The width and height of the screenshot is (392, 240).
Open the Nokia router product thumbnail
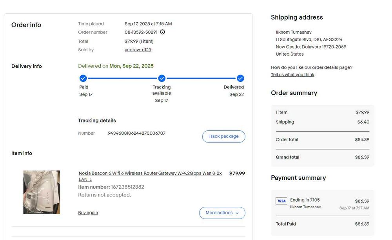click(42, 192)
